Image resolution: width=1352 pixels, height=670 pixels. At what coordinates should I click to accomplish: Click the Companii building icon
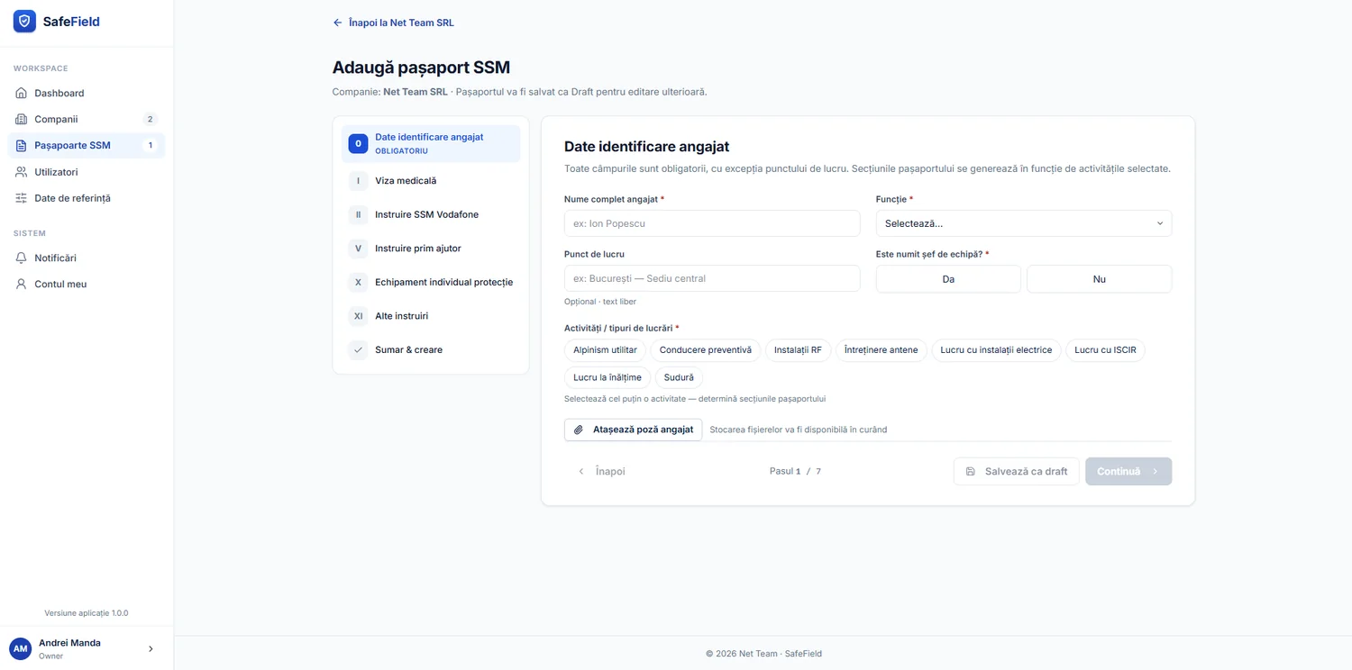[22, 119]
